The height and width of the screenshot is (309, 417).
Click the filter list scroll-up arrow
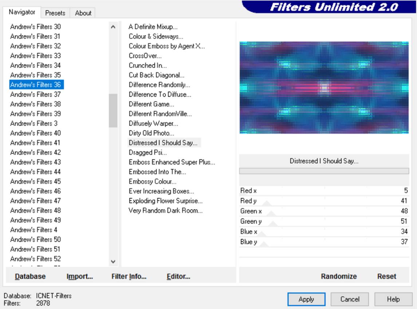pyautogui.click(x=113, y=27)
